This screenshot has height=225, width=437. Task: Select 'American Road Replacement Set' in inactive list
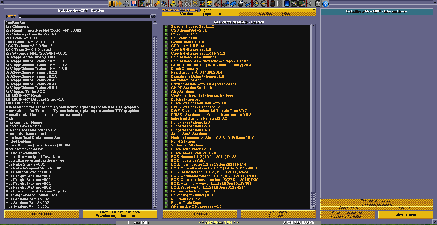coord(79,138)
